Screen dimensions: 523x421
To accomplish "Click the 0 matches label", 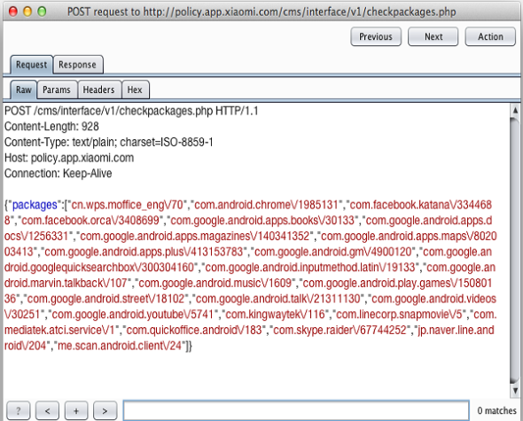I will click(496, 410).
